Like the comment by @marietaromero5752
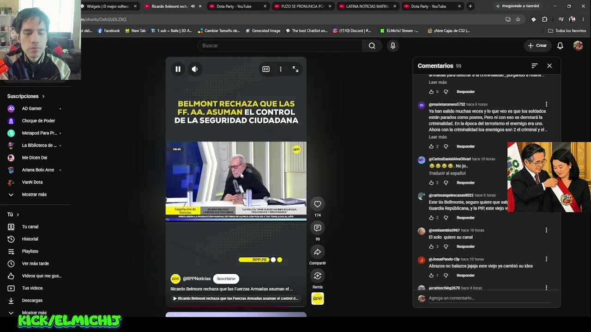Screen dimensions: 591x332 (431, 147)
